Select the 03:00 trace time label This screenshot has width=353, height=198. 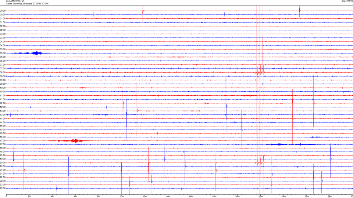(3, 34)
